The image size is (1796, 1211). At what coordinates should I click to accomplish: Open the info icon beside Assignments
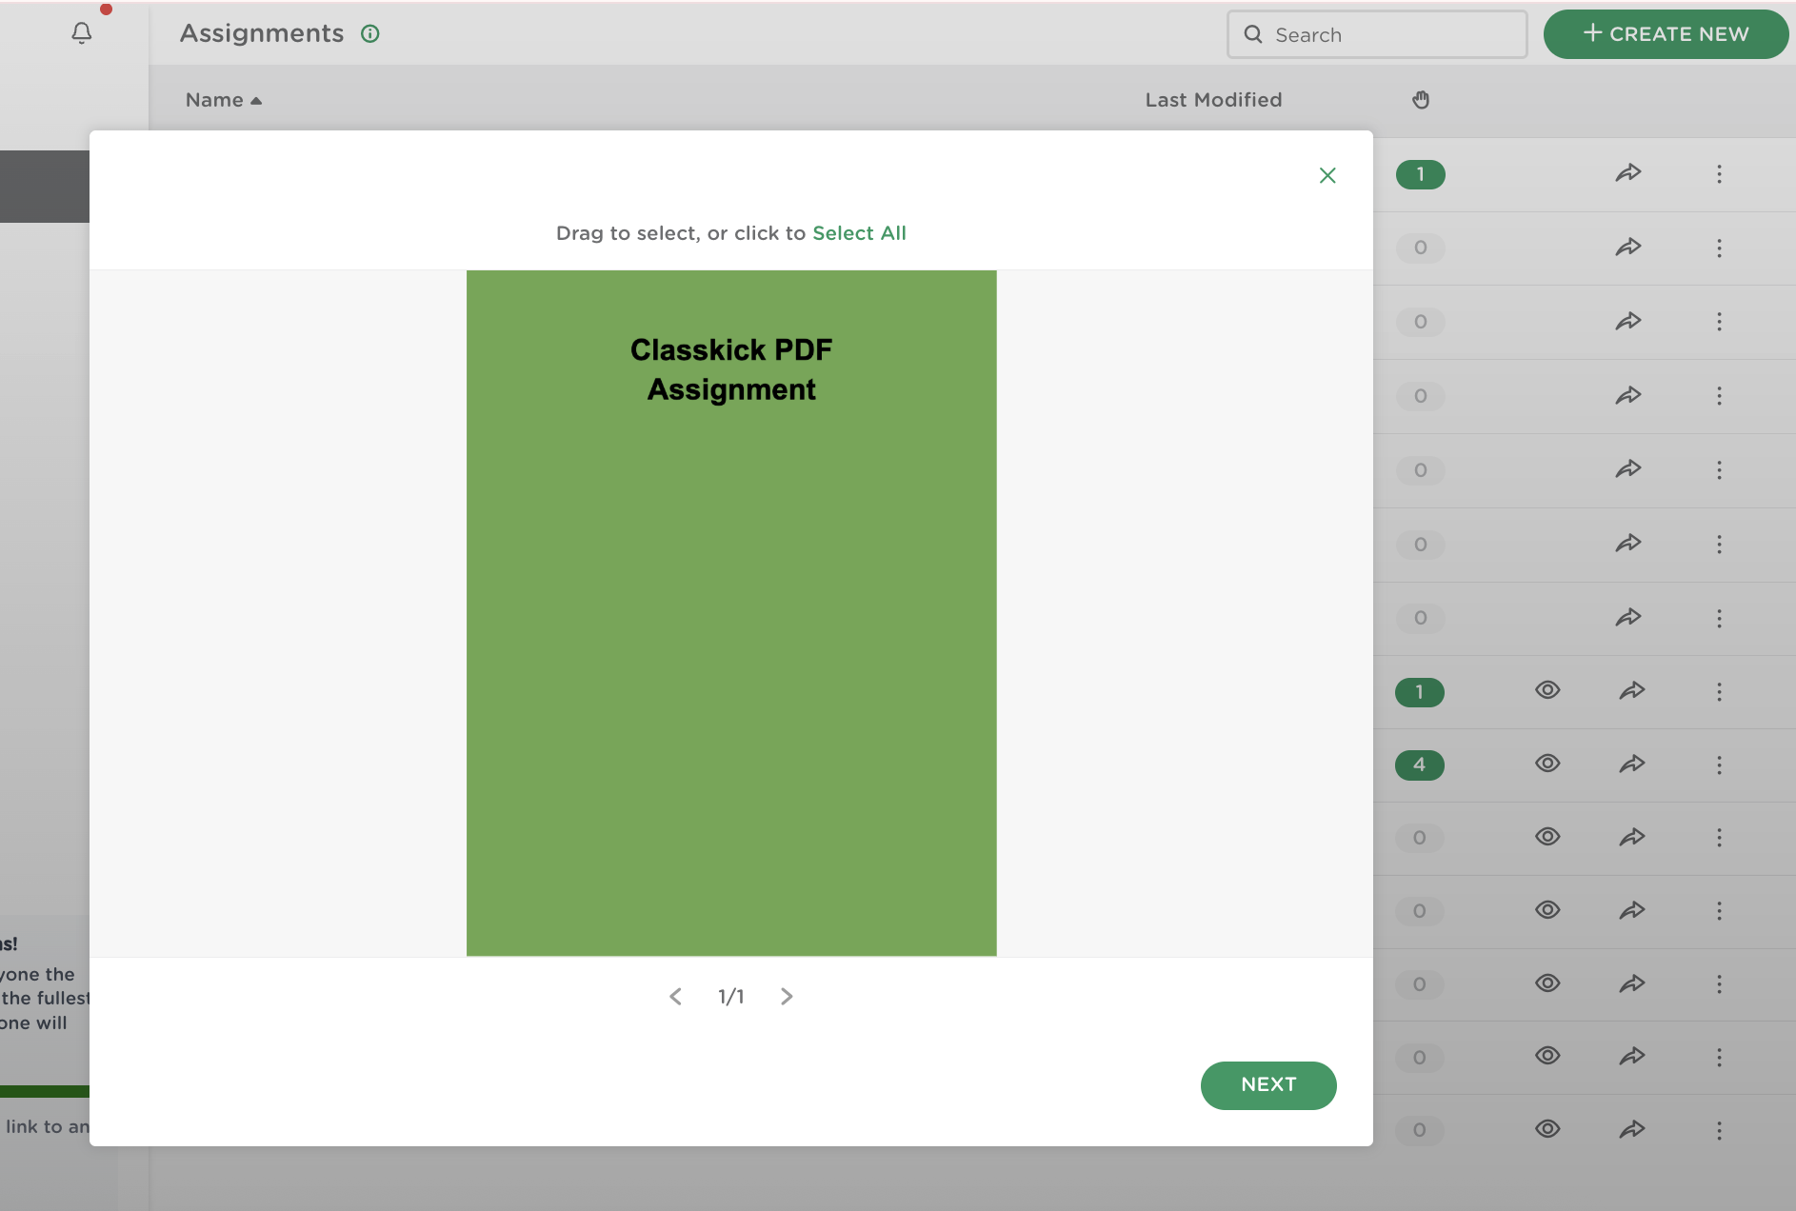pyautogui.click(x=370, y=34)
